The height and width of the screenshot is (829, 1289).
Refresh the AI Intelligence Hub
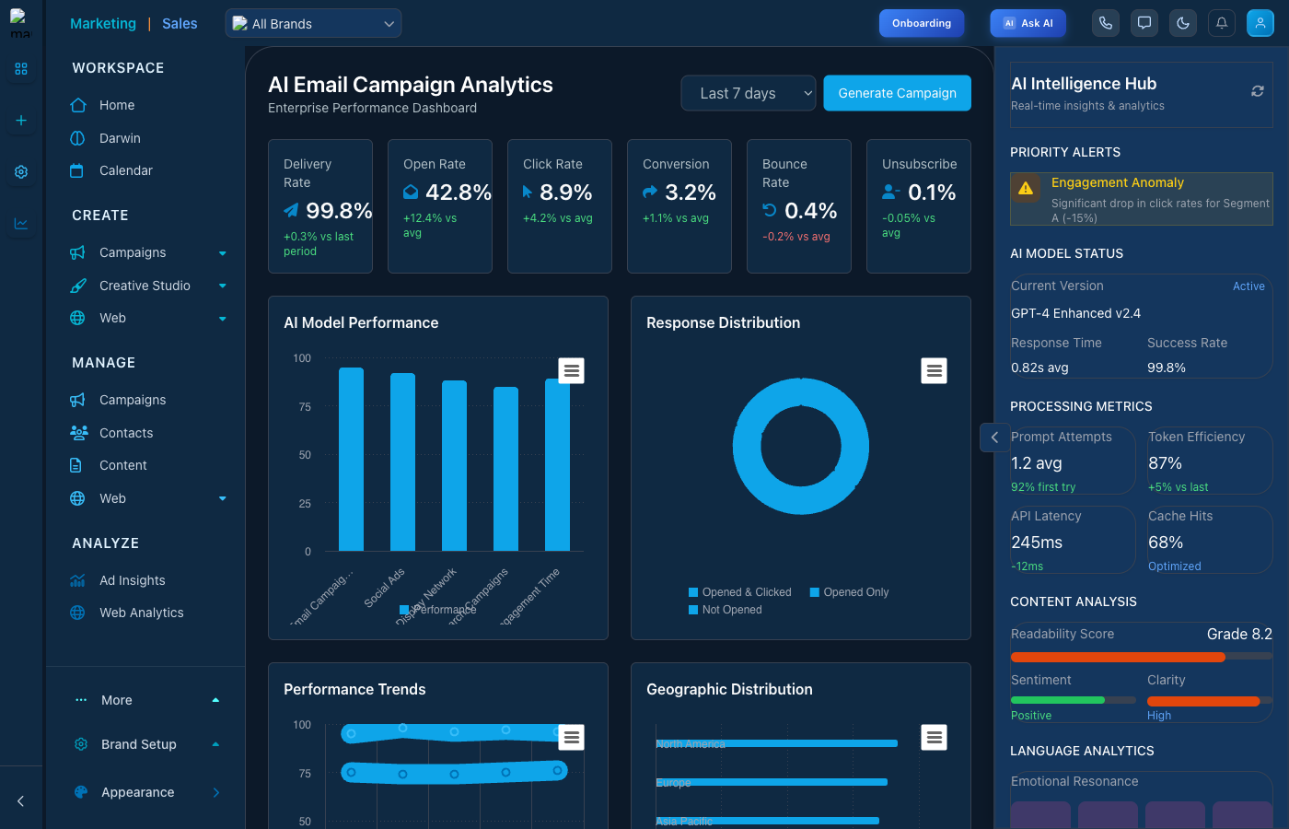tap(1257, 91)
